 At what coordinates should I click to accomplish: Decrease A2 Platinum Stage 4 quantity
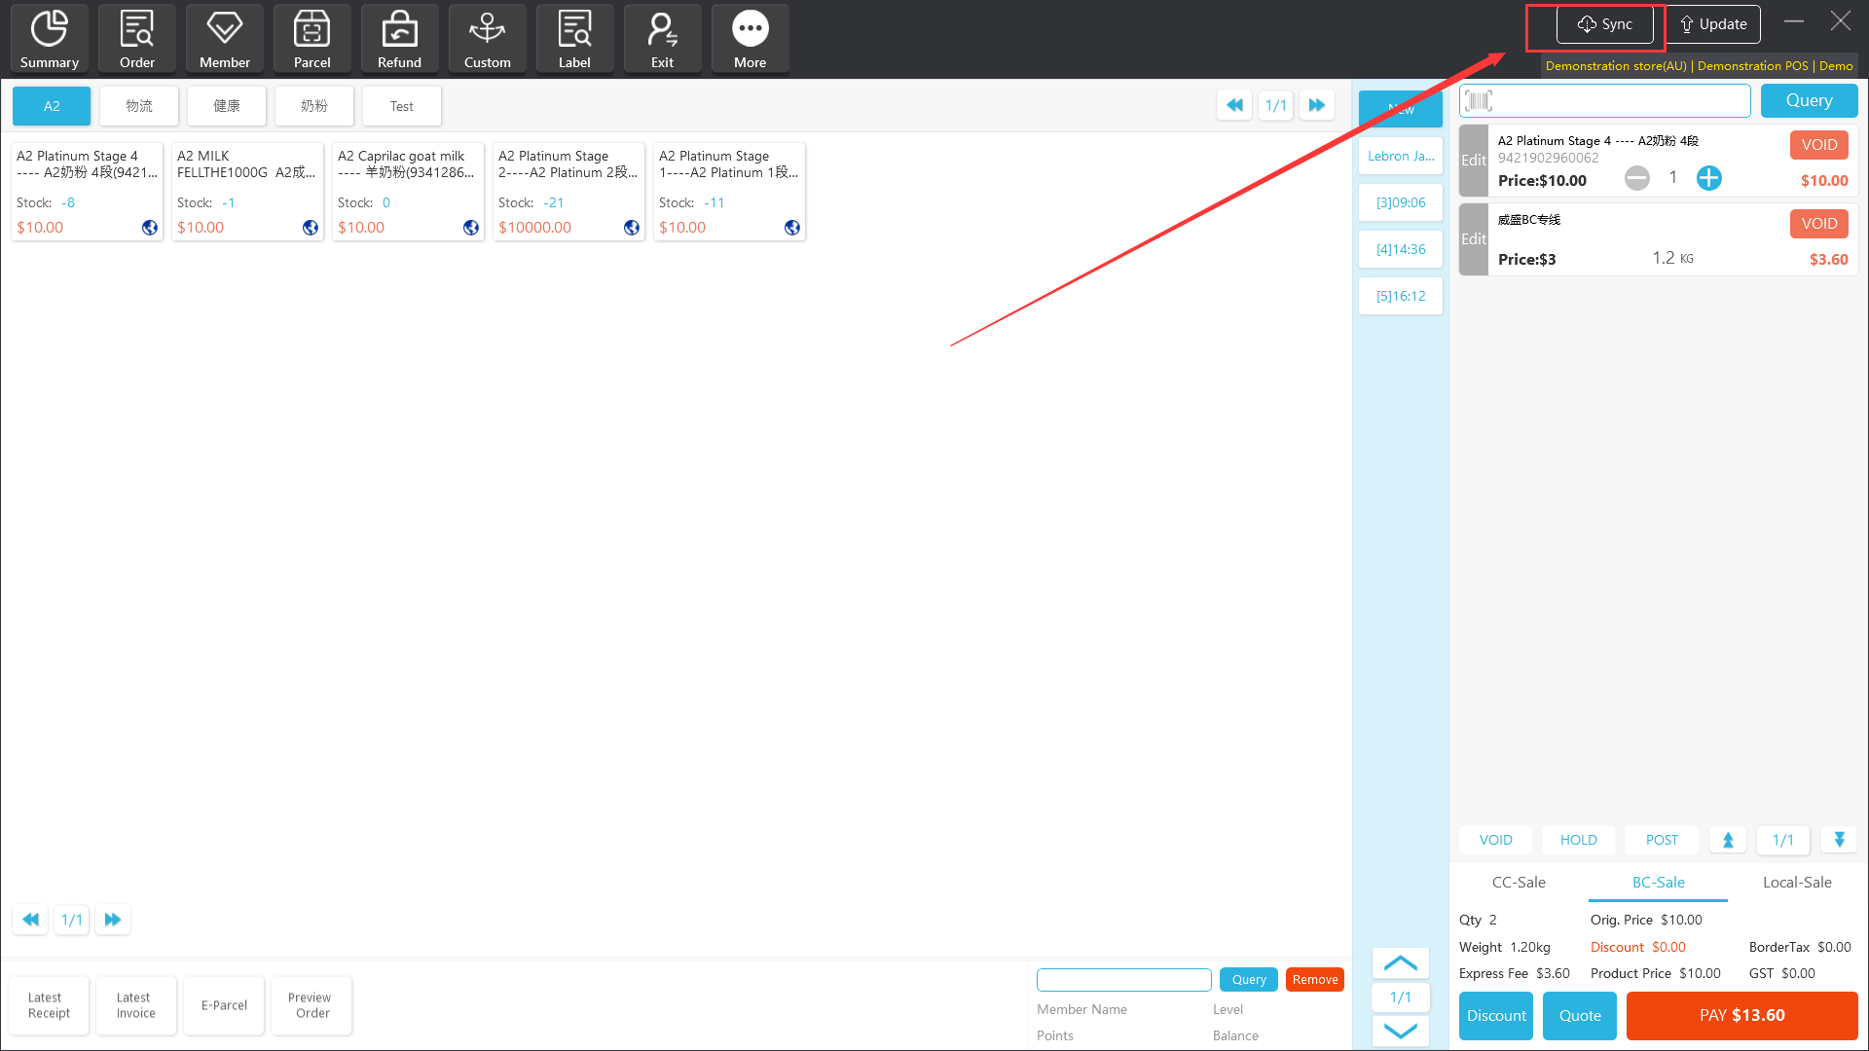pyautogui.click(x=1637, y=178)
